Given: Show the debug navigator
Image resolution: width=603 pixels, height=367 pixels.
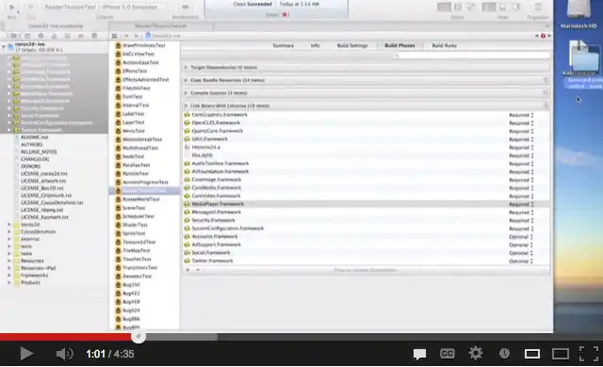Looking at the screenshot, I should pyautogui.click(x=67, y=36).
